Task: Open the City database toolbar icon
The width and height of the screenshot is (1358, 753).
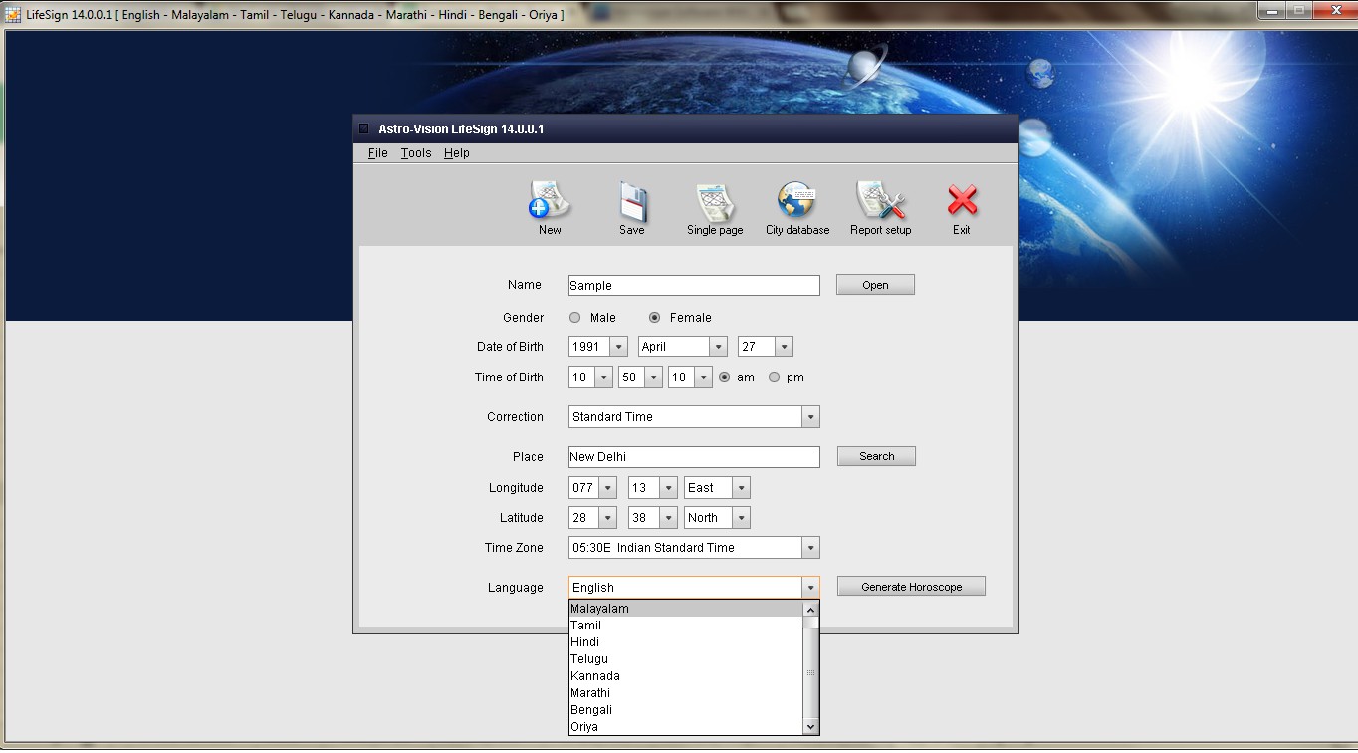Action: pos(796,202)
